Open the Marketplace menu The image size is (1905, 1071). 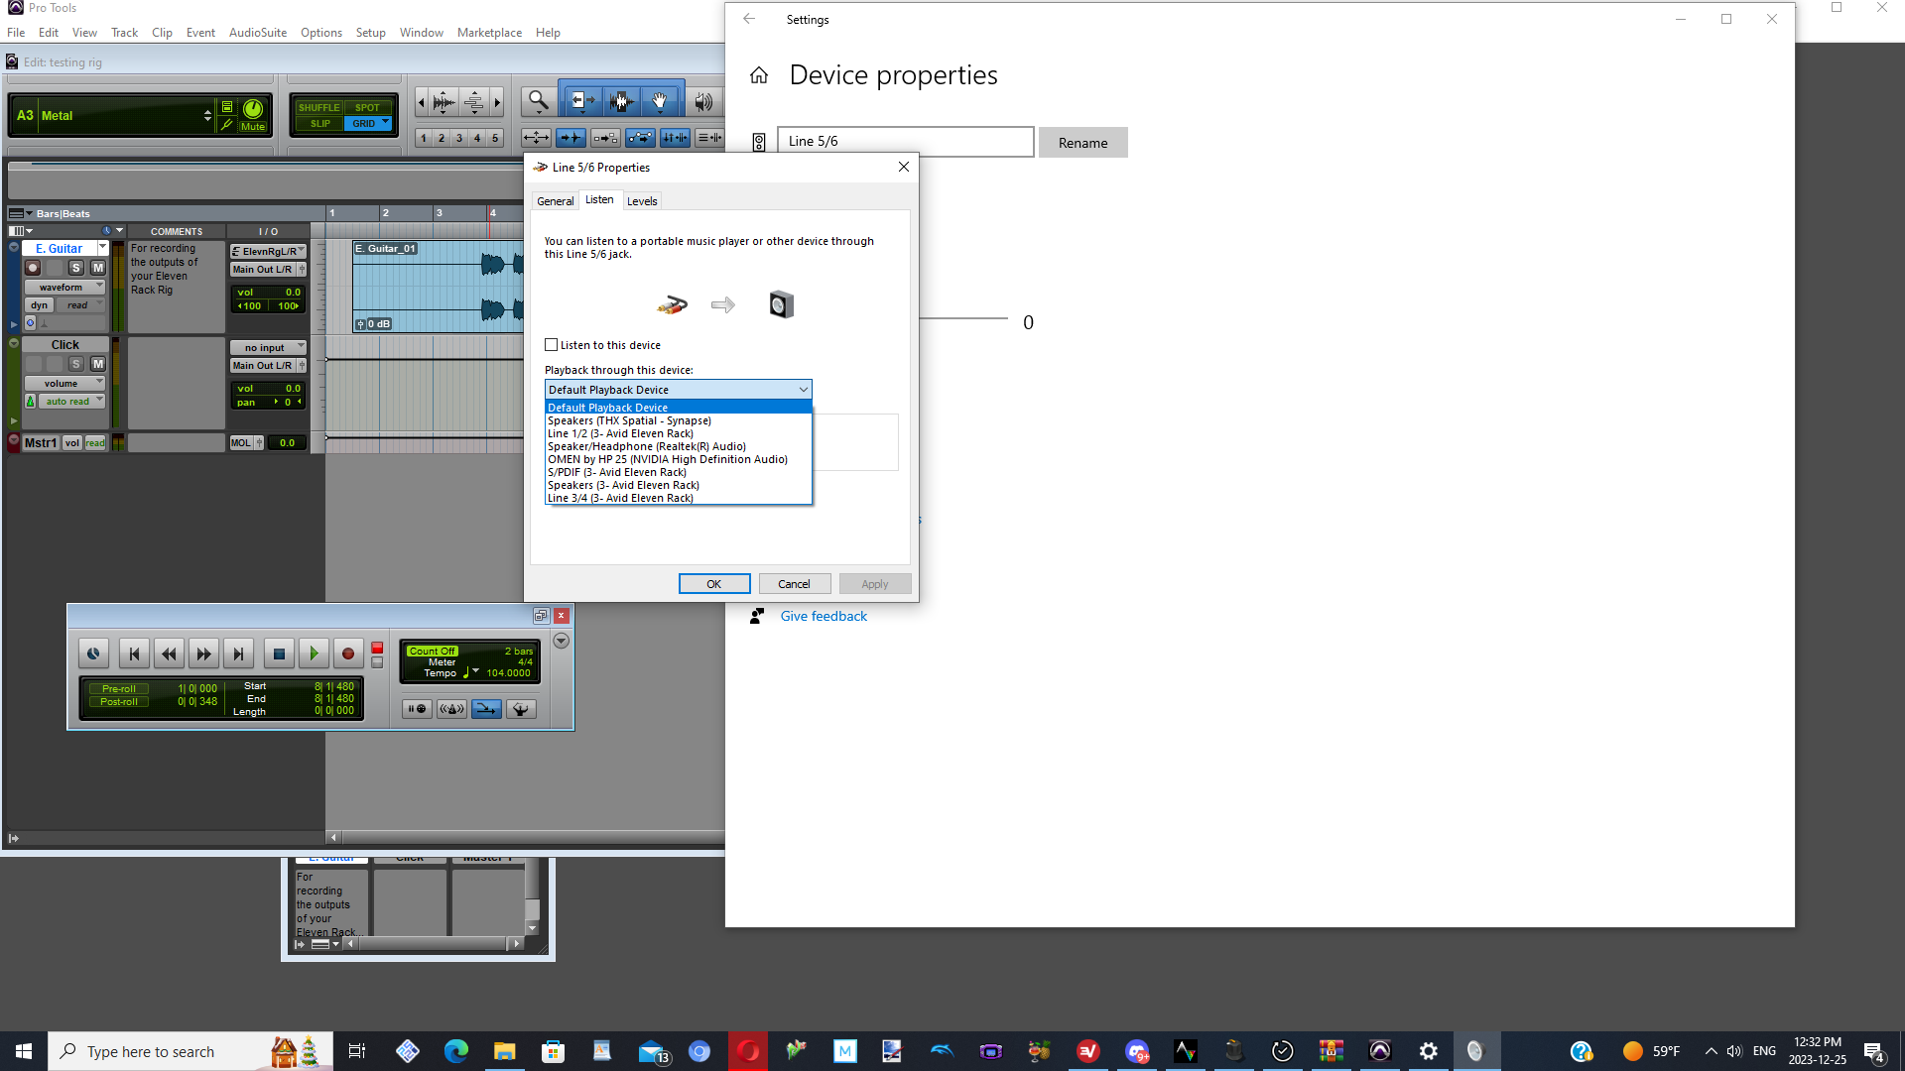tap(489, 33)
